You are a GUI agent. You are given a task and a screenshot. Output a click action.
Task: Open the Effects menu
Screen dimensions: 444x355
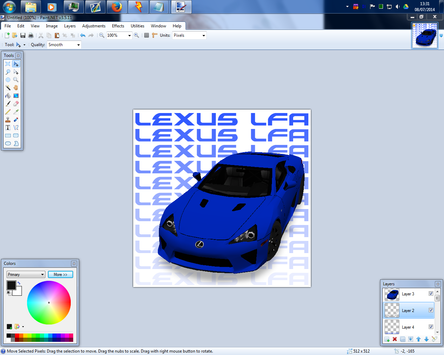coord(118,26)
